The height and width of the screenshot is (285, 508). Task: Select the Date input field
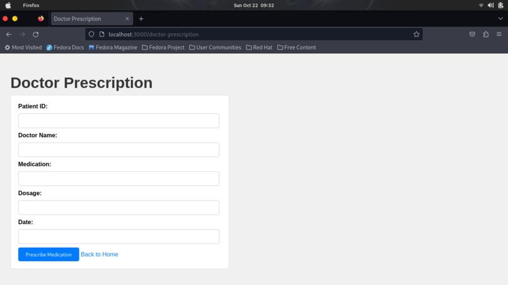tap(118, 237)
